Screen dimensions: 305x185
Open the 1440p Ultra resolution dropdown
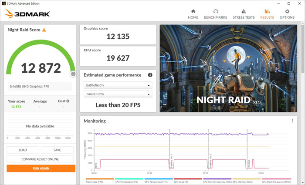[118, 94]
